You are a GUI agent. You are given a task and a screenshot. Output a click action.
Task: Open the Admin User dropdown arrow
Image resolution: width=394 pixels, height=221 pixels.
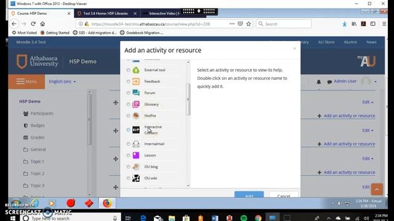click(x=376, y=82)
